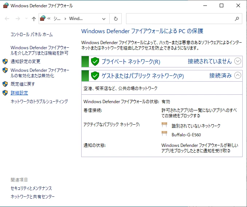
Task: Click 接続されていません status text
Action: point(210,62)
